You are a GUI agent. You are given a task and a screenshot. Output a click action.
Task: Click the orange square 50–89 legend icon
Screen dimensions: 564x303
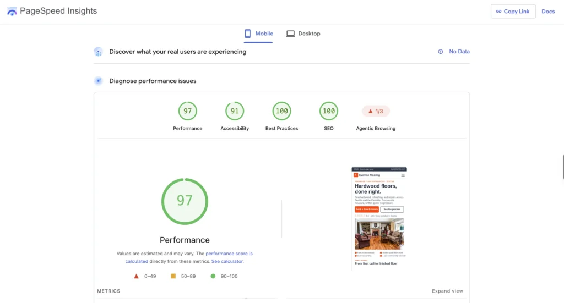(173, 276)
